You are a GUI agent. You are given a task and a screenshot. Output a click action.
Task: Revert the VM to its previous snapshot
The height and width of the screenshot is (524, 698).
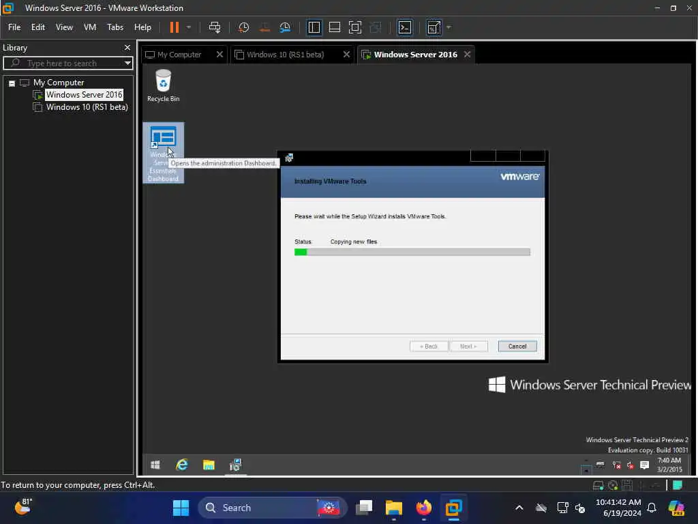[264, 27]
